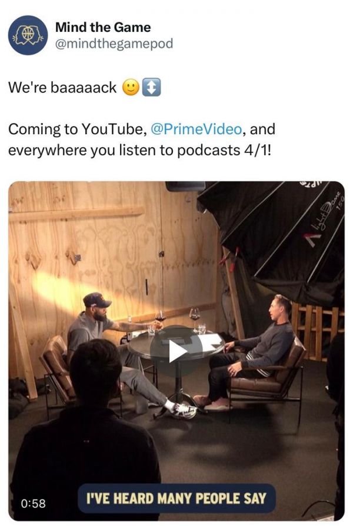Click the Mind the Game display name
This screenshot has width=353, height=526.
(103, 27)
